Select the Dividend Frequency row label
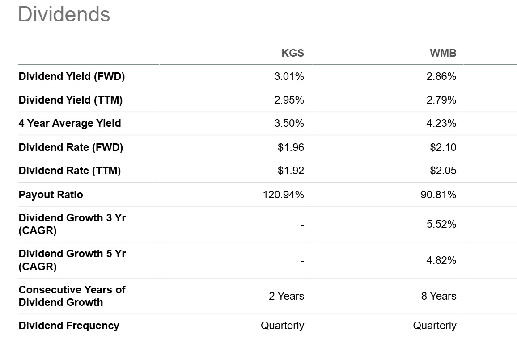 [x=69, y=325]
